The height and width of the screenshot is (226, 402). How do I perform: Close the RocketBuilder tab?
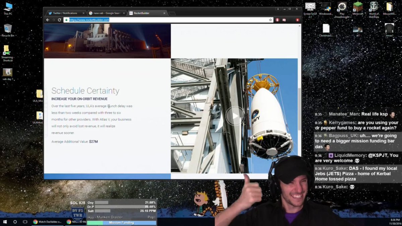click(x=164, y=13)
